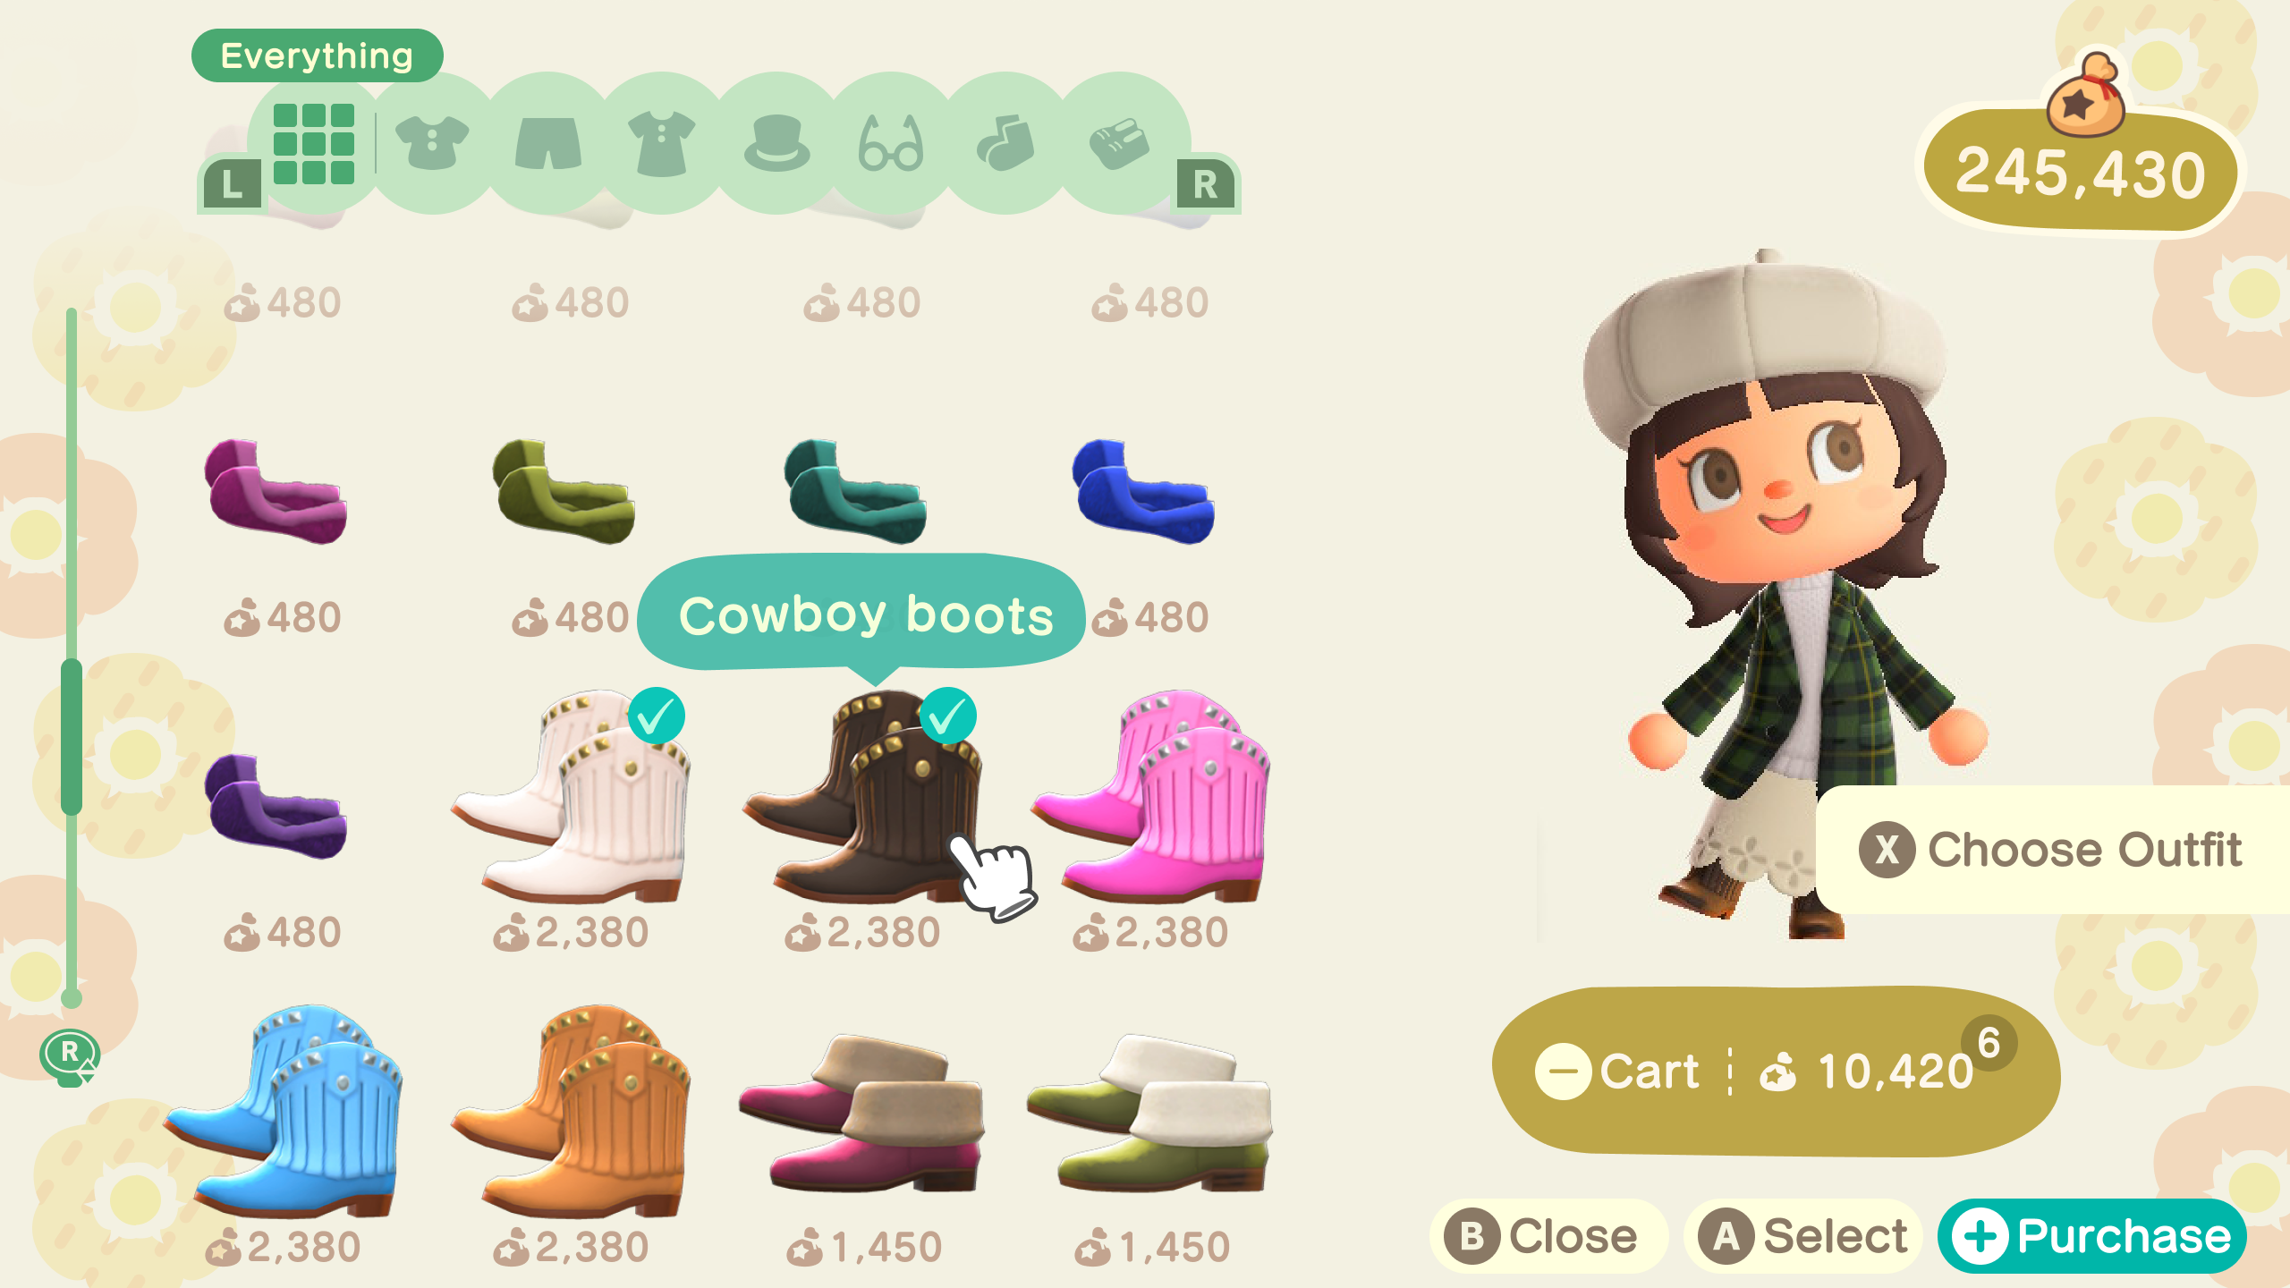Uncheck the white cowboy boots selection
The height and width of the screenshot is (1288, 2290).
(x=656, y=716)
